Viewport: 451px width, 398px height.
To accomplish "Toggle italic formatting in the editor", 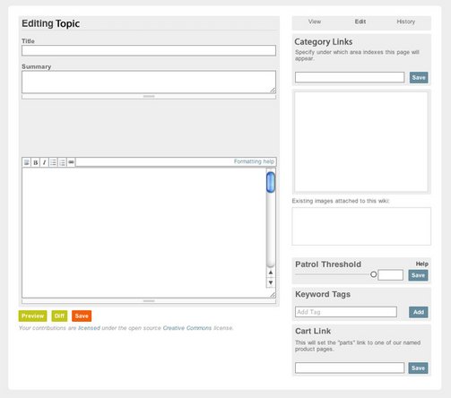I will (x=44, y=162).
